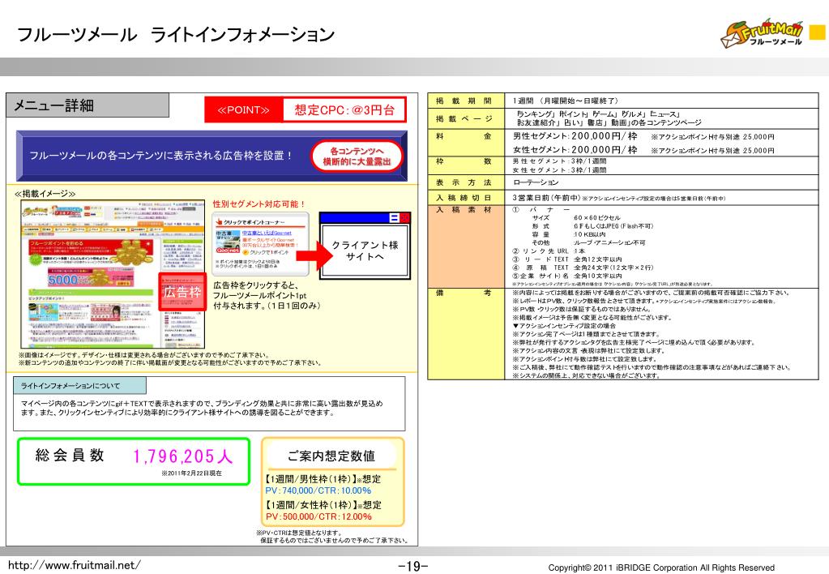Screen dimensions: 829x574
Task: Click the 10KB以内 capacity value
Action: coord(589,234)
